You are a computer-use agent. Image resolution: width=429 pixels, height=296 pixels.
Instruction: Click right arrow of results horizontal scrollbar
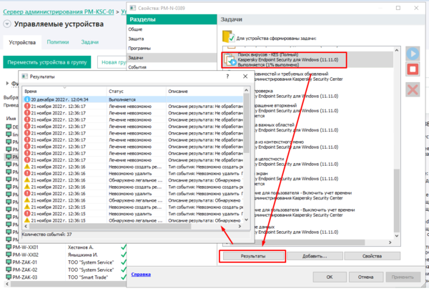(240, 226)
